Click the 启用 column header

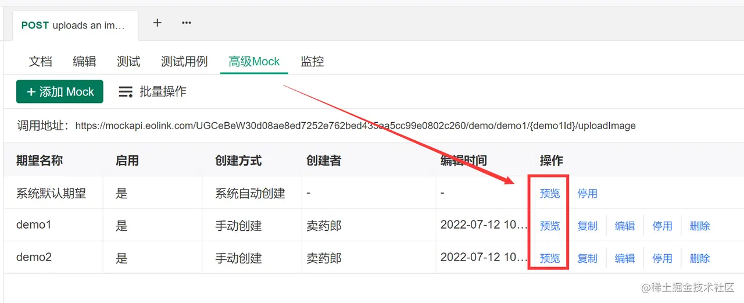click(127, 161)
